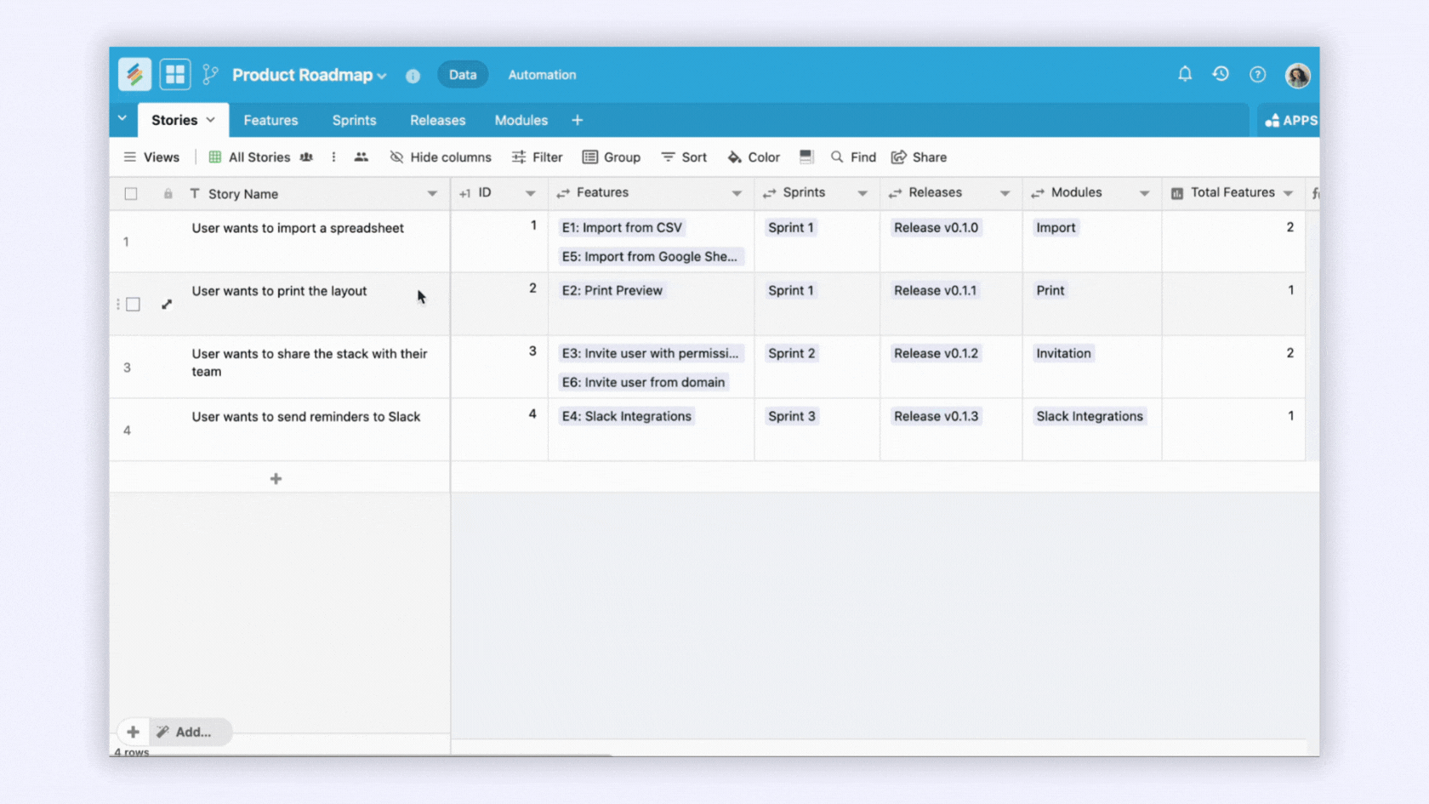Screen dimensions: 1429x804
Task: Click Add button at bottom left
Action: 189,732
